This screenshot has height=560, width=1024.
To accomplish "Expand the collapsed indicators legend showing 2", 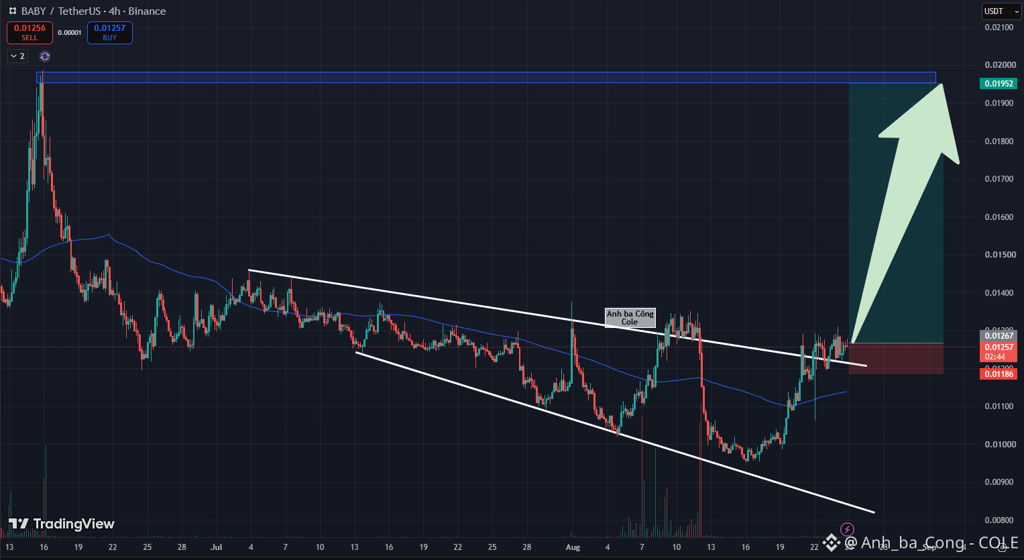I will (17, 56).
